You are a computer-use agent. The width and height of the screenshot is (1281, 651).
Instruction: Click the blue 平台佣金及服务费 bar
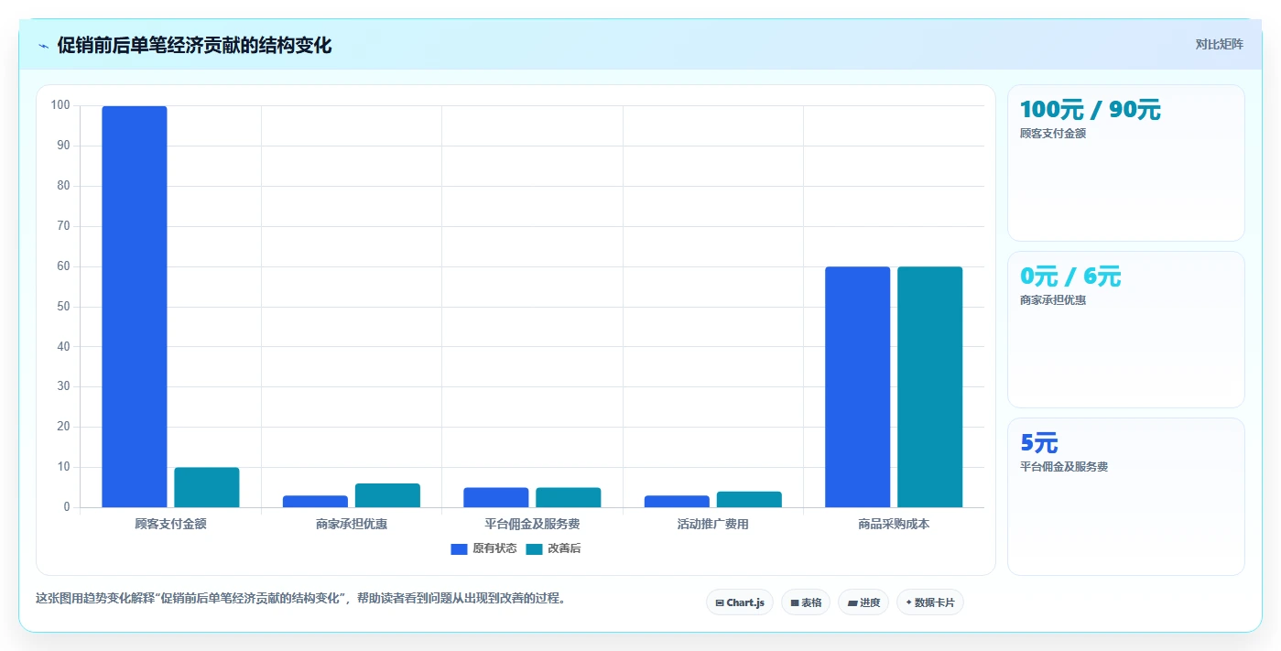coord(496,497)
